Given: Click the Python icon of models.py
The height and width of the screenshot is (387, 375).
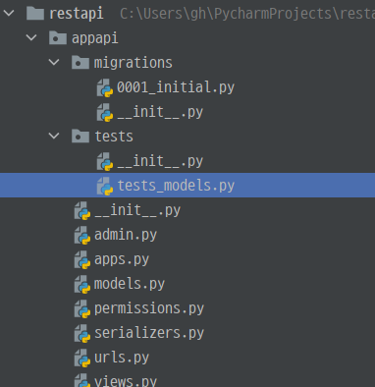Looking at the screenshot, I should (x=82, y=284).
